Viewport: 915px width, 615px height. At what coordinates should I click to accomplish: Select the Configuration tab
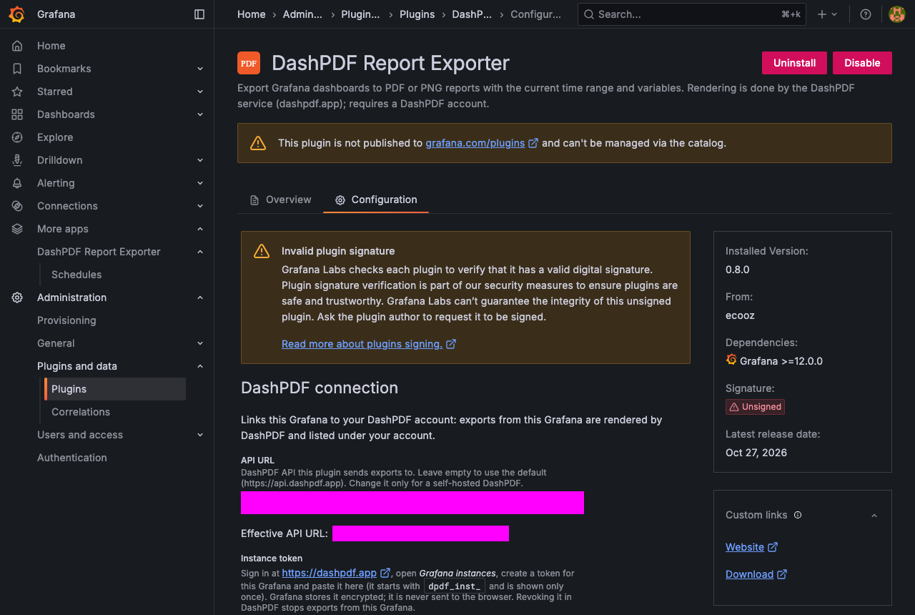click(x=376, y=200)
